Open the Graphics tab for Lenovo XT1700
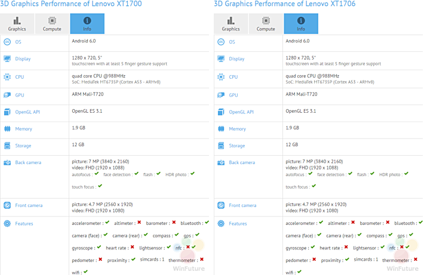The width and height of the screenshot is (424, 275). (17, 23)
